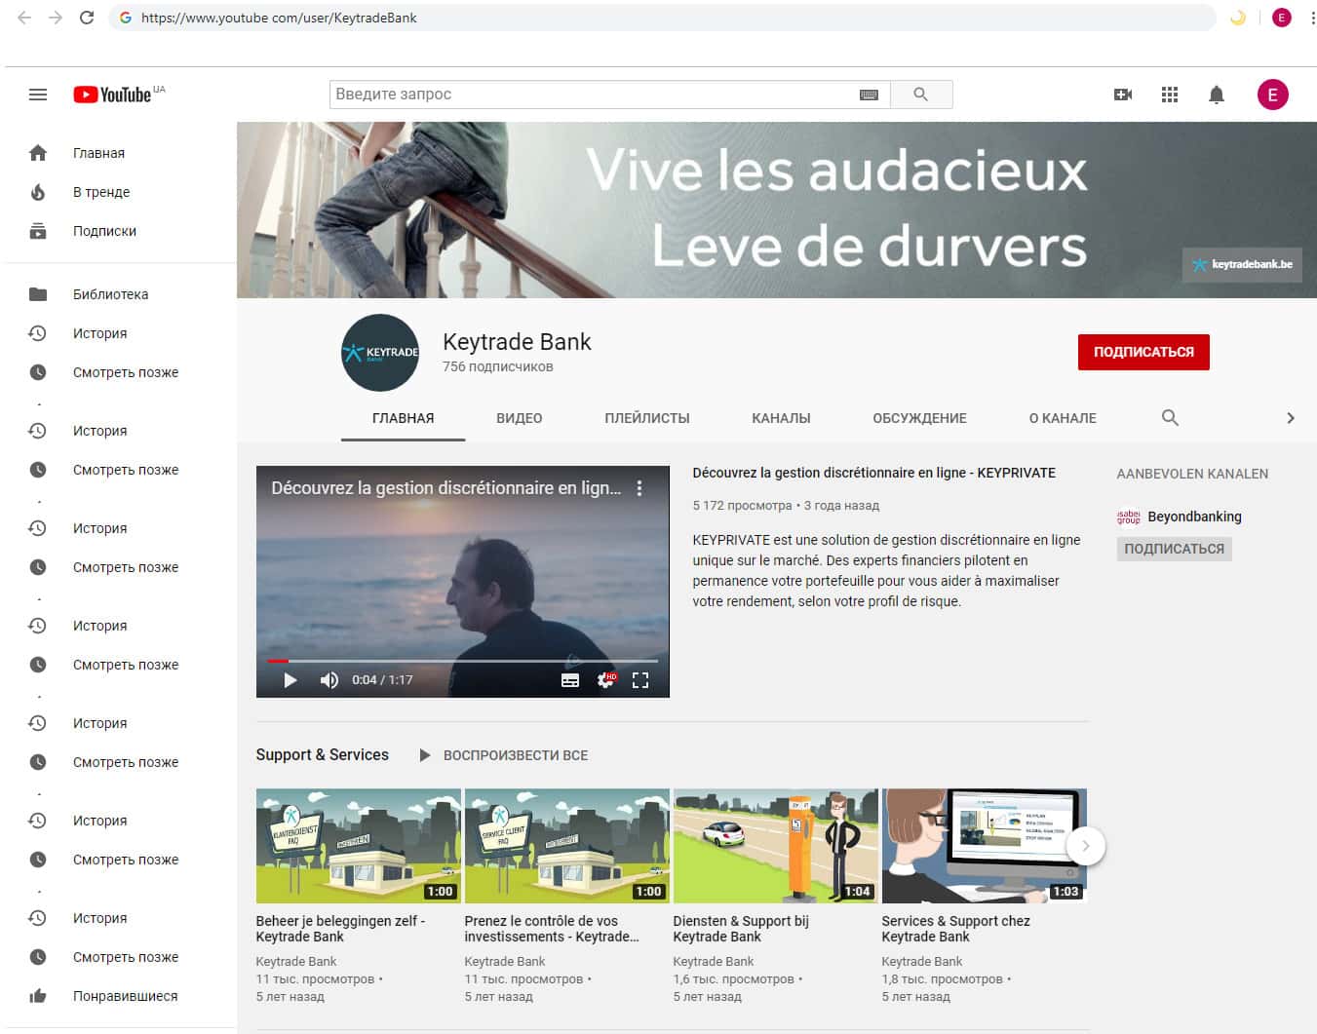Switch to the ВИДЕО tab
1317x1034 pixels.
(x=519, y=418)
